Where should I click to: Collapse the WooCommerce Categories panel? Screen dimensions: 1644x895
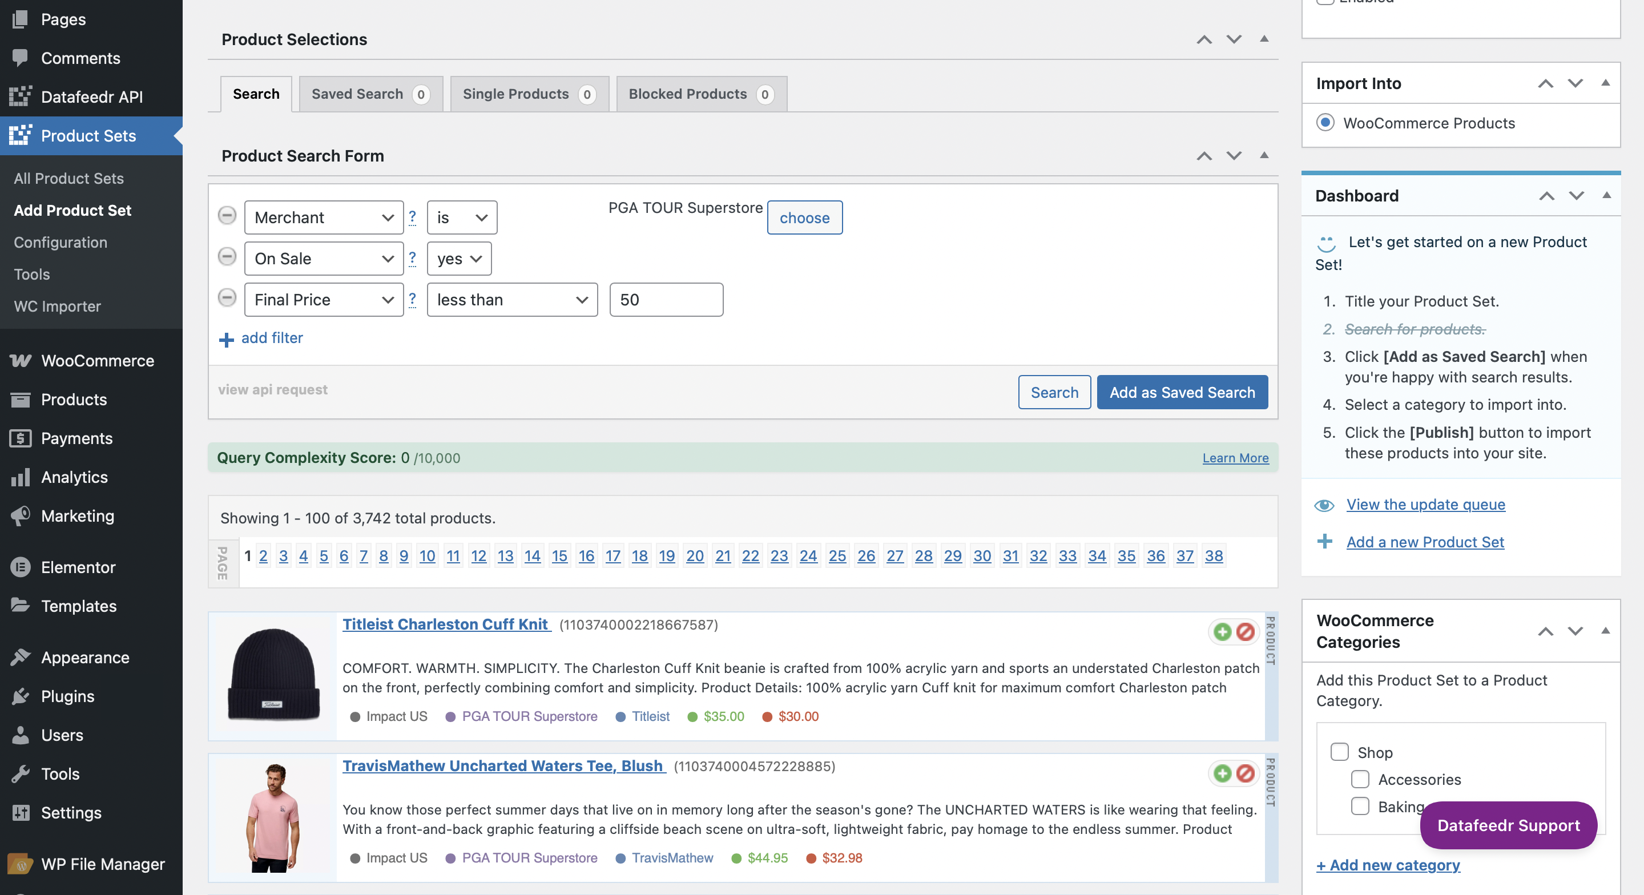pos(1605,631)
